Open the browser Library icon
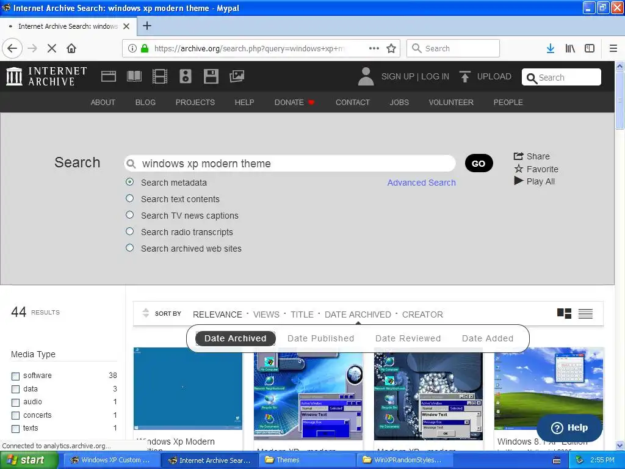Viewport: 625px width, 469px height. point(570,49)
